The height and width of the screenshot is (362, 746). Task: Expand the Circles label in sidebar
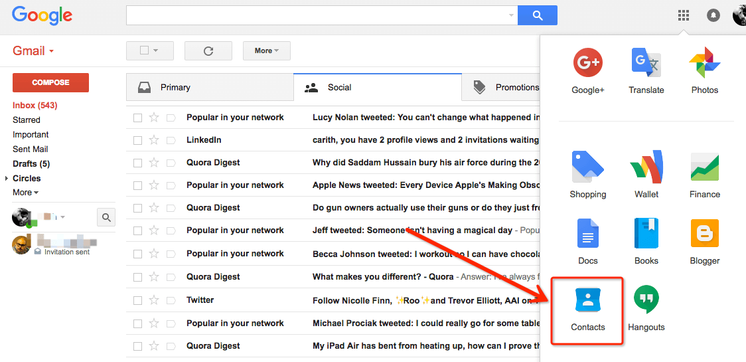(x=7, y=178)
